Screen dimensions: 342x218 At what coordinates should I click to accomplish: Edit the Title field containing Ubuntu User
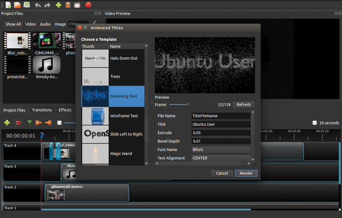[221, 124]
